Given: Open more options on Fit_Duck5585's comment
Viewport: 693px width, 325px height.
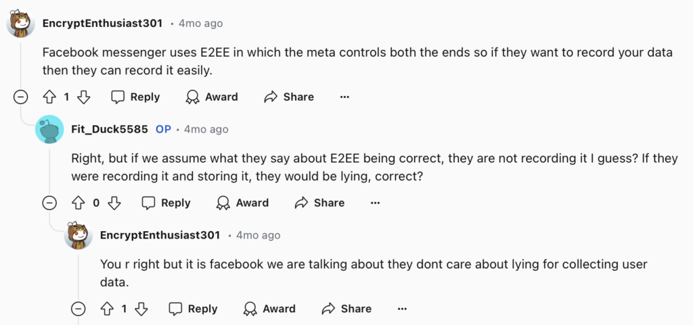Looking at the screenshot, I should tap(376, 203).
